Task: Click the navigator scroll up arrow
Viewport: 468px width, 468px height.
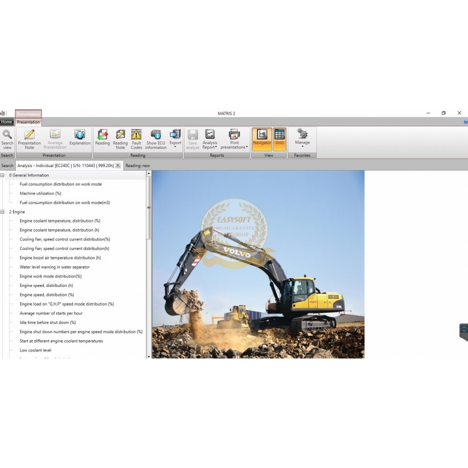Action: point(149,174)
